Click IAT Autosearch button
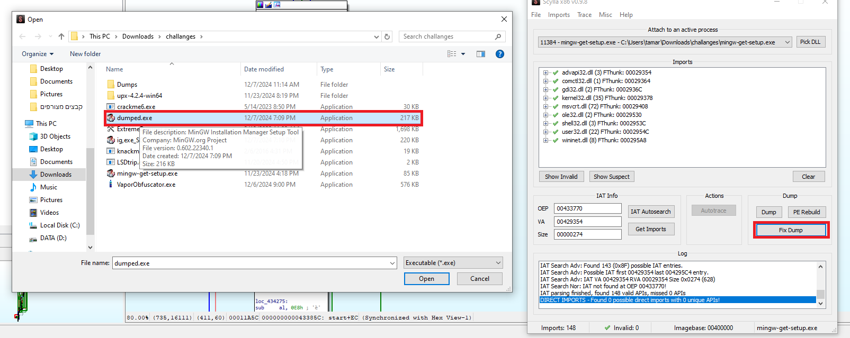This screenshot has height=338, width=850. tap(651, 212)
